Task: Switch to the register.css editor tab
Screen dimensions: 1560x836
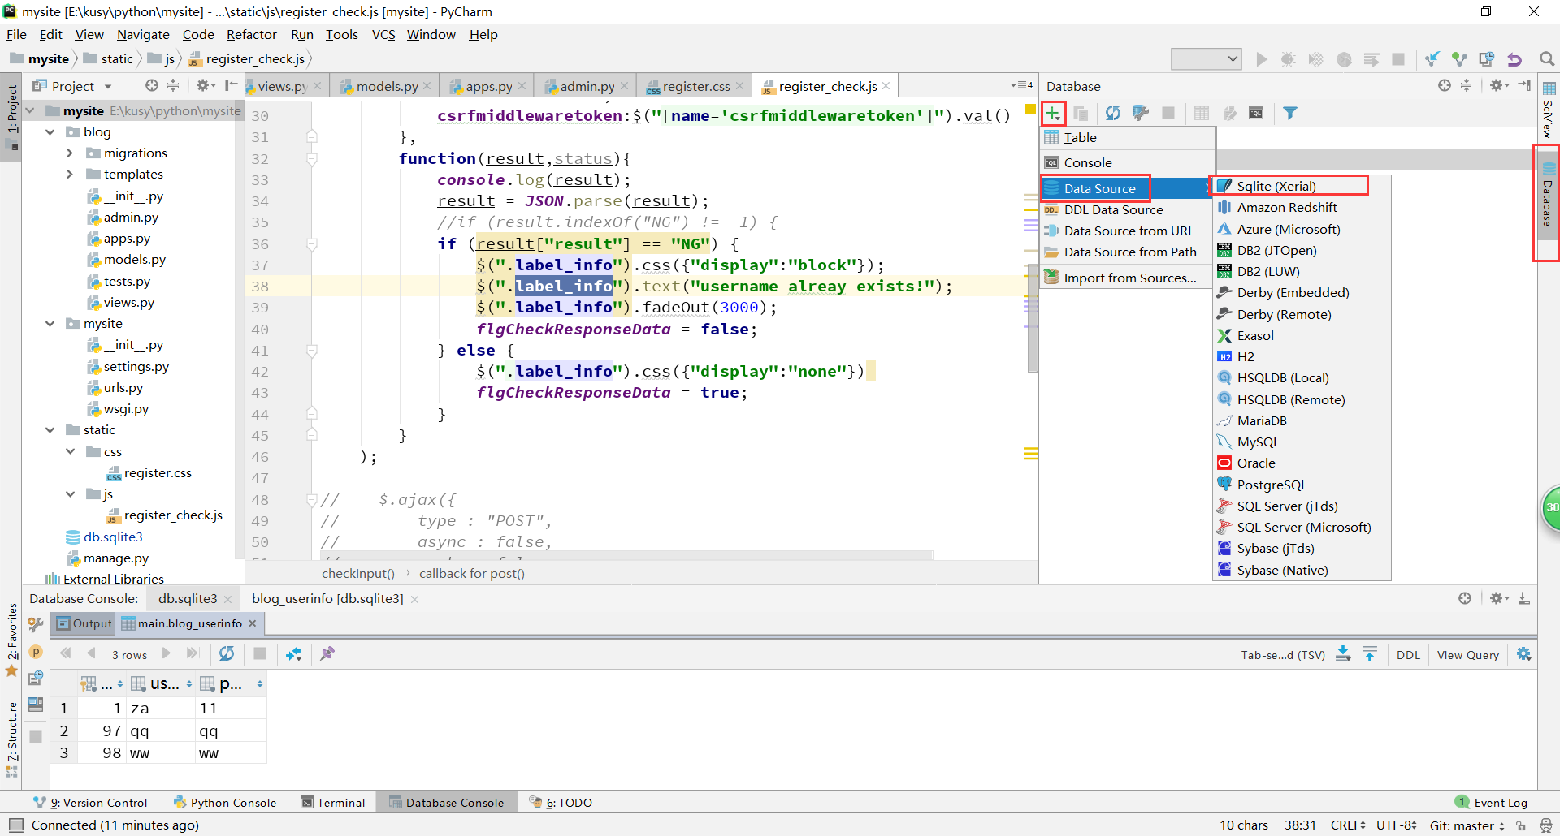Action: tap(695, 85)
